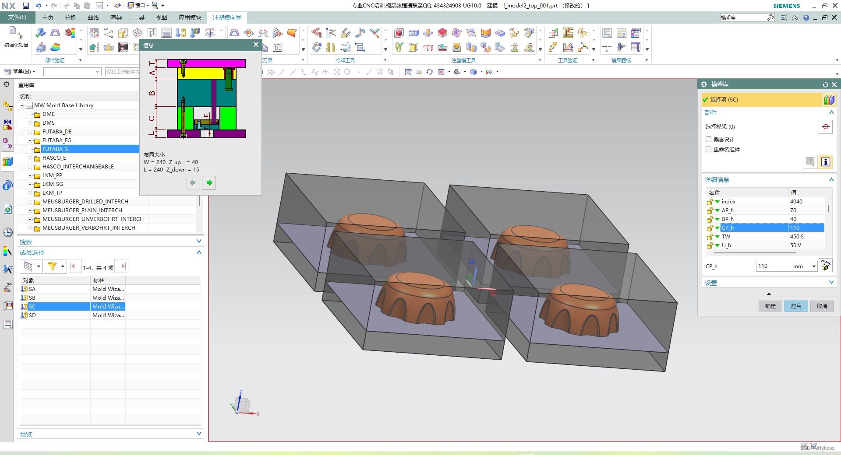
Task: Open the 视图 ribbon tab
Action: tap(162, 17)
